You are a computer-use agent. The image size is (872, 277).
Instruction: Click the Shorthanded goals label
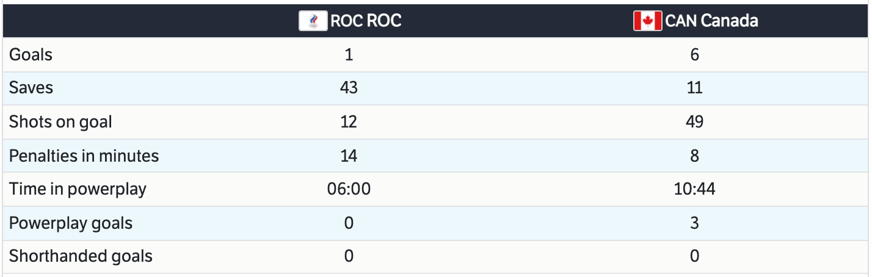81,256
